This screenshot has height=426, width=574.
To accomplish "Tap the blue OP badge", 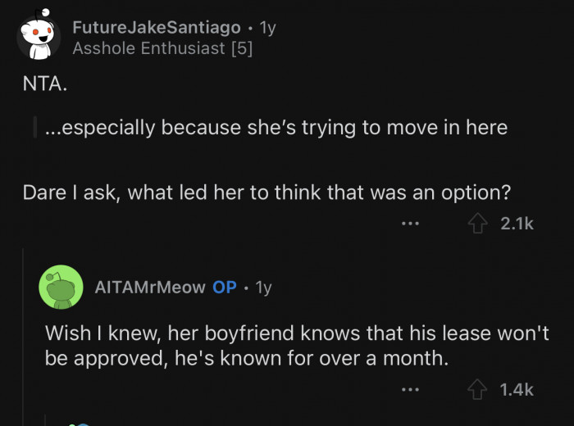I will (x=225, y=288).
